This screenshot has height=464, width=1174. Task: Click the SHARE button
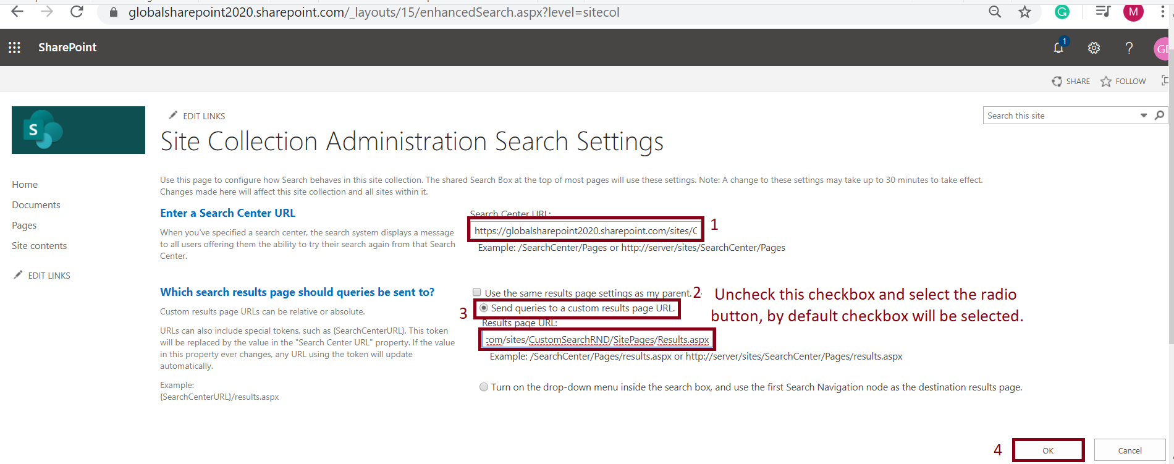click(1071, 82)
